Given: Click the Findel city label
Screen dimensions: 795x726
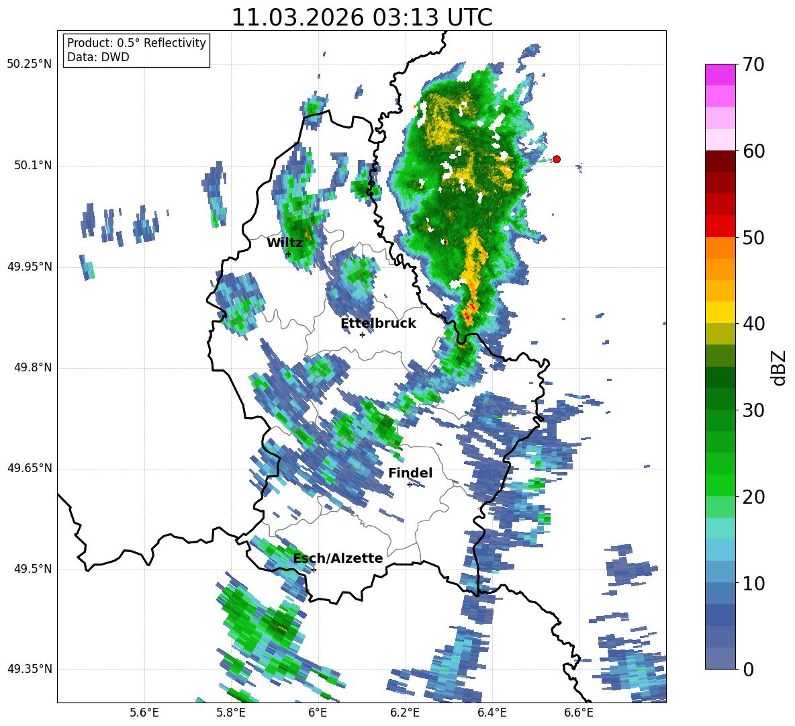Looking at the screenshot, I should coord(410,473).
